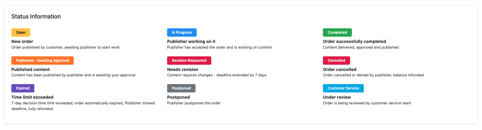The width and height of the screenshot is (482, 130).
Task: Select the Published content title
Action: click(30, 69)
